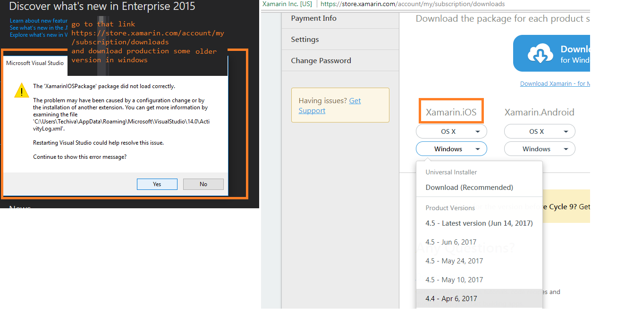The image size is (642, 311).
Task: Open the Xamarin.Android OS X dropdown
Action: coord(540,131)
